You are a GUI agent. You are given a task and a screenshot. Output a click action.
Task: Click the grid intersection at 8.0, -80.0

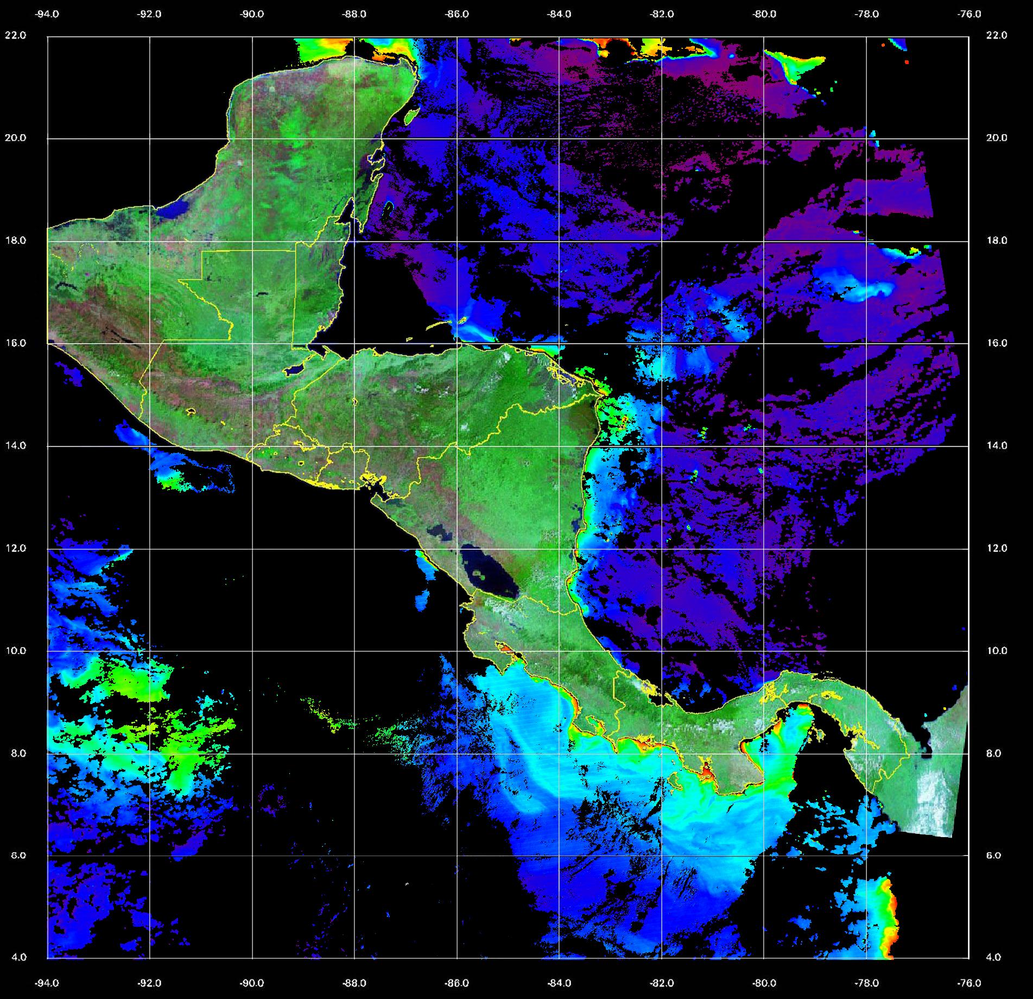pyautogui.click(x=764, y=754)
